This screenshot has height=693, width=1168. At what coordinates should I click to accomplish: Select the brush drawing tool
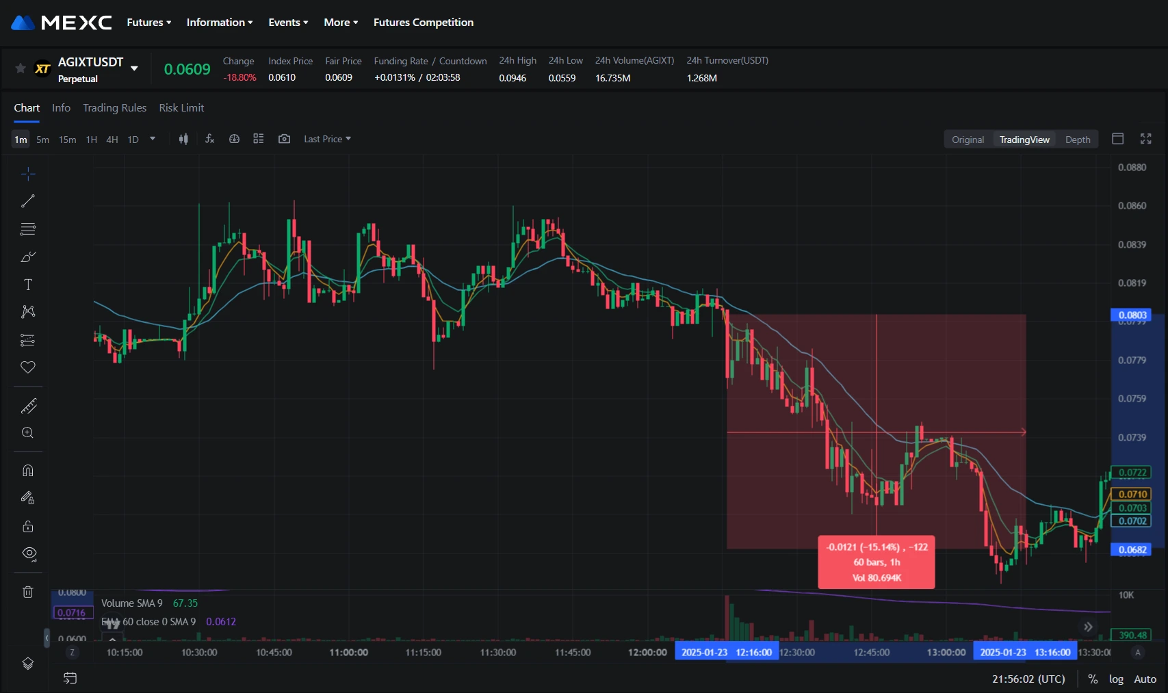point(28,257)
